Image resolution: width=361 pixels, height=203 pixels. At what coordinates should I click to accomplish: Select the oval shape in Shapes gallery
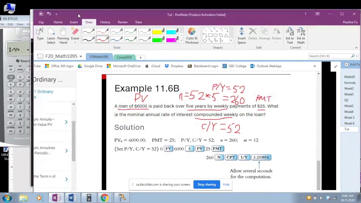click(215, 35)
